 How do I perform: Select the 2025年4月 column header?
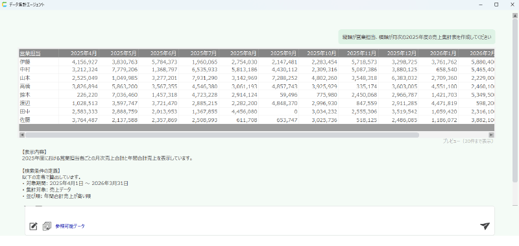pyautogui.click(x=78, y=53)
